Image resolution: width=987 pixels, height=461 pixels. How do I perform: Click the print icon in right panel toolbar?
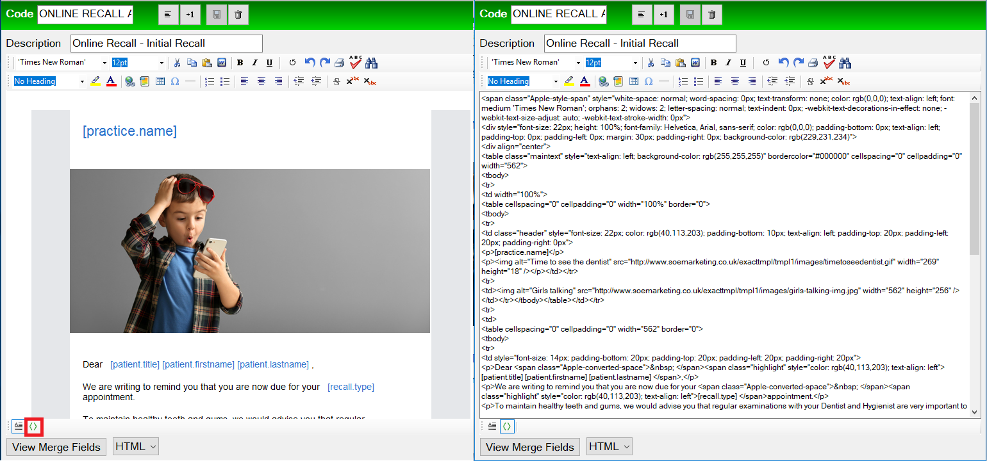tap(813, 63)
